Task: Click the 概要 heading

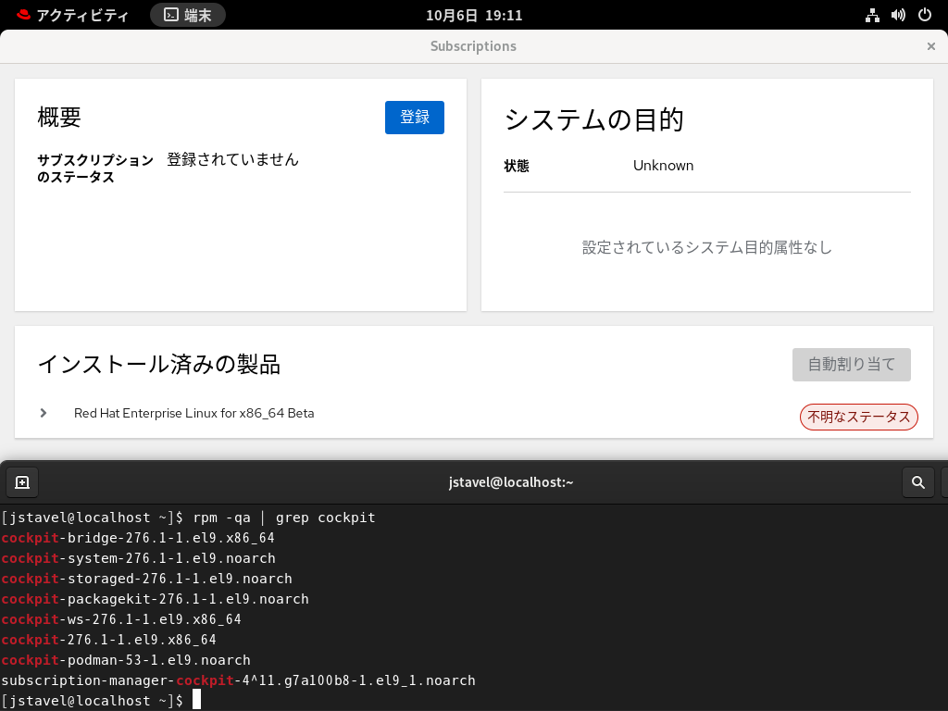Action: point(59,117)
